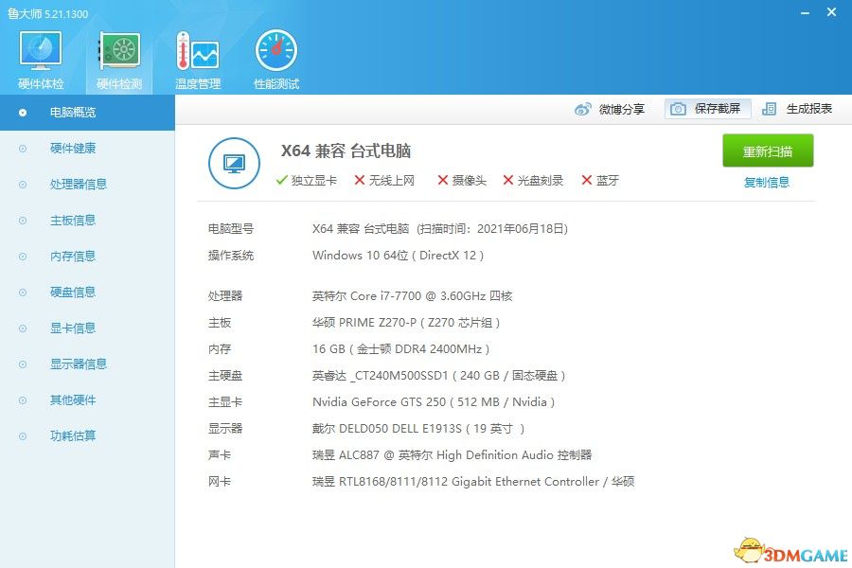The width and height of the screenshot is (852, 568).
Task: Click the 复制信息 copy info link
Action: (767, 182)
